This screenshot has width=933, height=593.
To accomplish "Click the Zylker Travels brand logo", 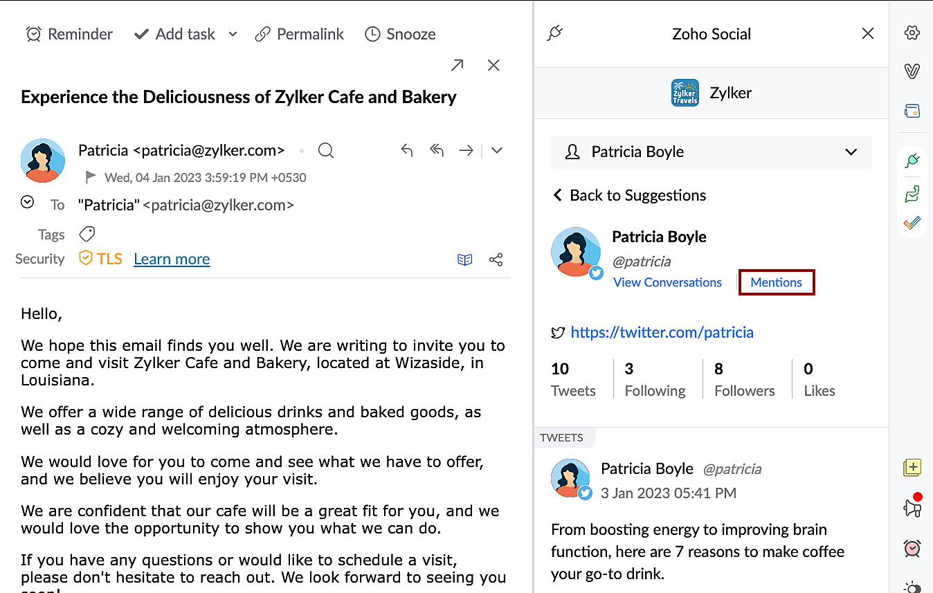I will click(x=685, y=93).
